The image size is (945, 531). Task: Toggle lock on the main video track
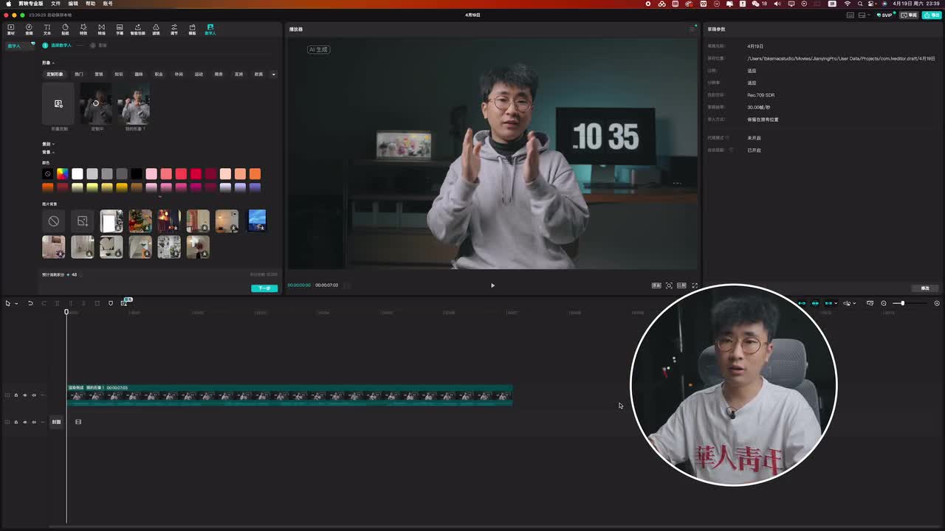(x=16, y=395)
